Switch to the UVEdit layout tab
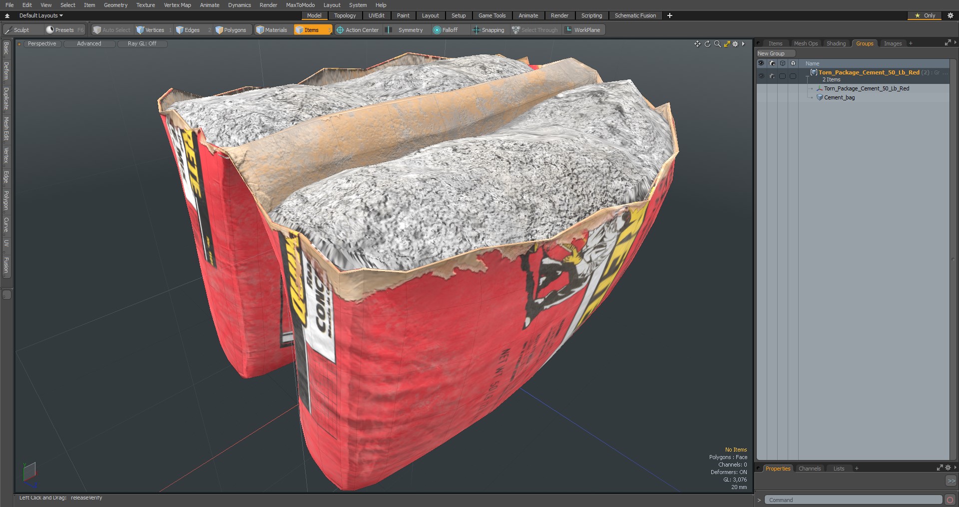This screenshot has height=507, width=959. coord(376,15)
